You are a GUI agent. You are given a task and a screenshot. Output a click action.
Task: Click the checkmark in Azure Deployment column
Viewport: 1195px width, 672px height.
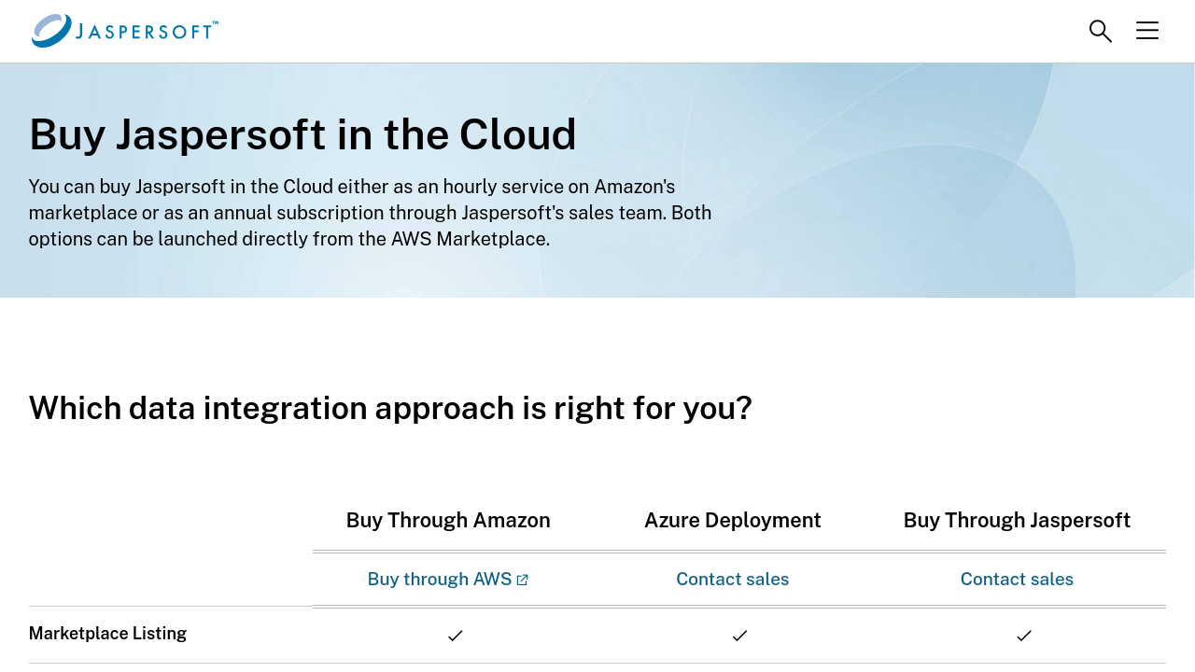[739, 636]
